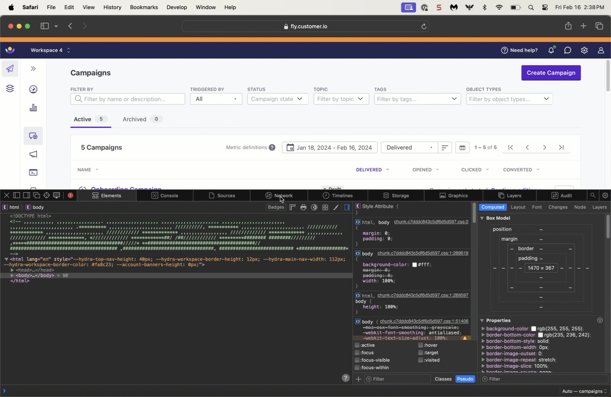Reload the Safari page
The image size is (611, 397).
(x=424, y=26)
